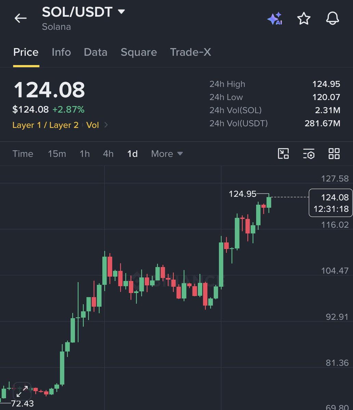Open the Trade-X tab
The image size is (353, 410).
click(x=191, y=52)
